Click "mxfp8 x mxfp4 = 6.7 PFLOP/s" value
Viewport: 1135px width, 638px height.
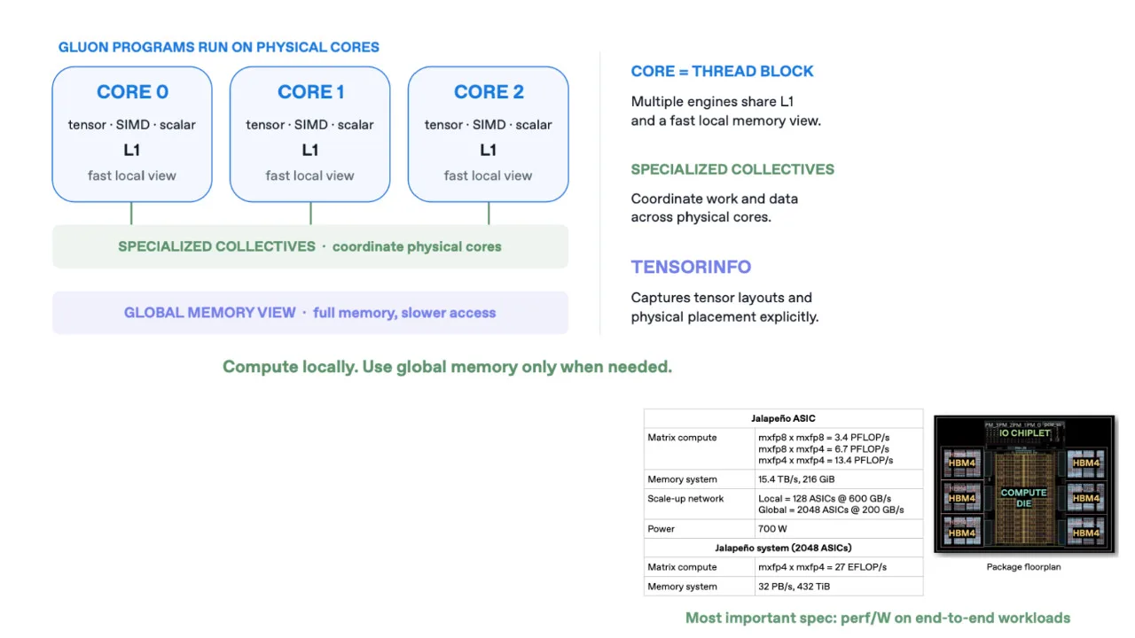tap(824, 449)
